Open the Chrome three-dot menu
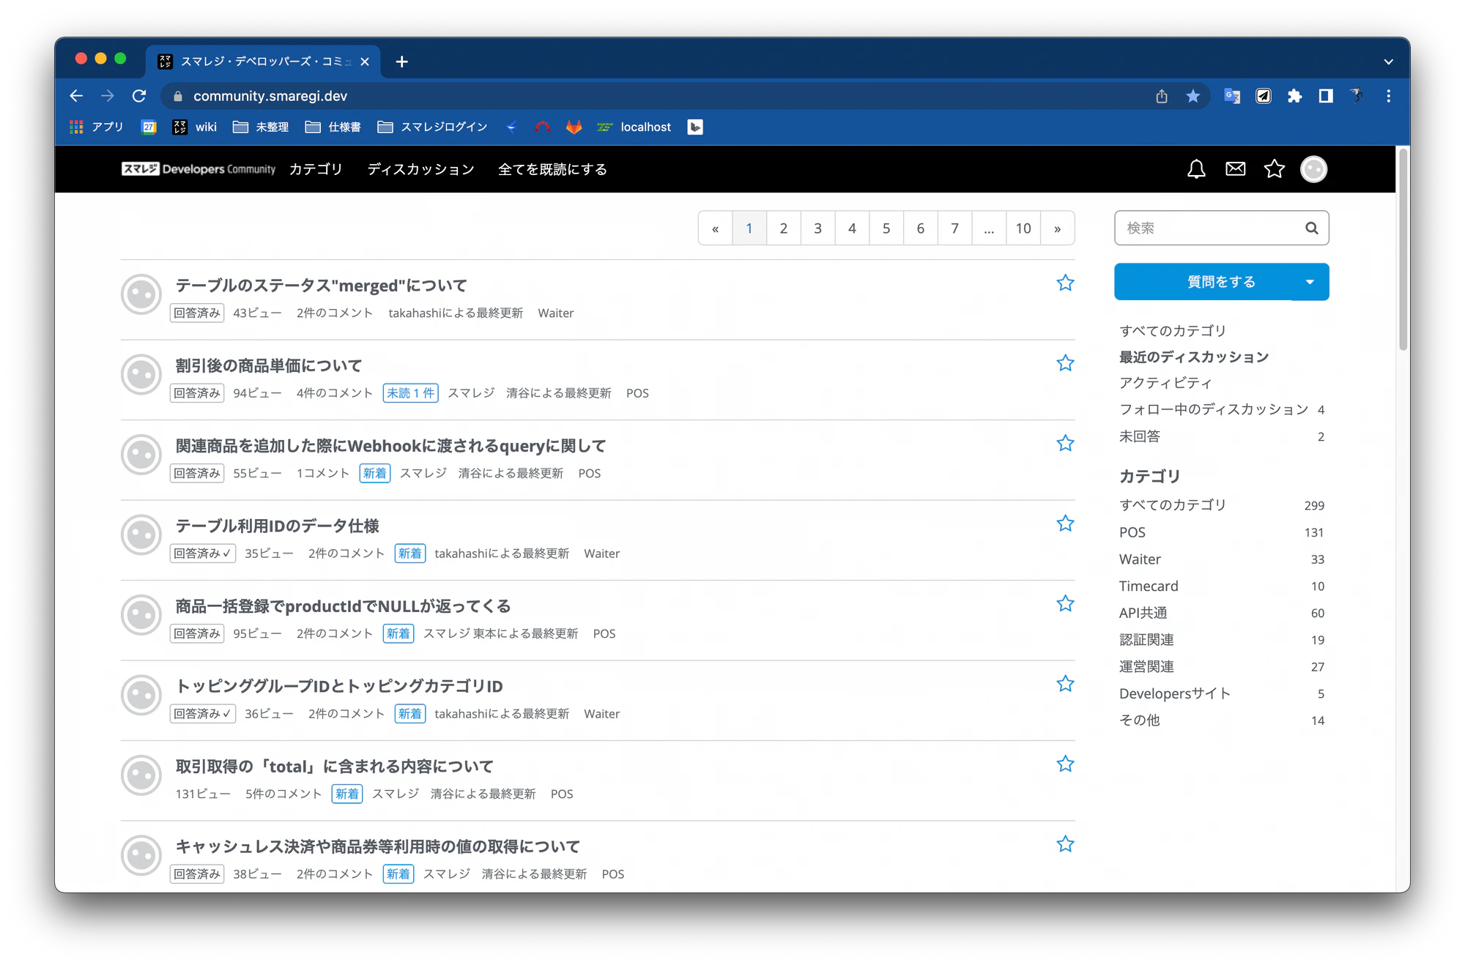This screenshot has height=965, width=1465. (1388, 96)
